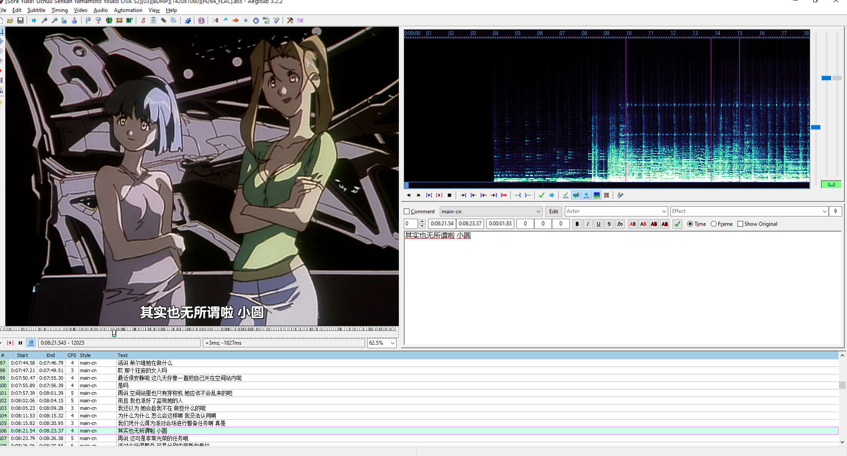The image size is (847, 456).
Task: Zoom video out with the magnifier minus icon
Action: [55, 20]
